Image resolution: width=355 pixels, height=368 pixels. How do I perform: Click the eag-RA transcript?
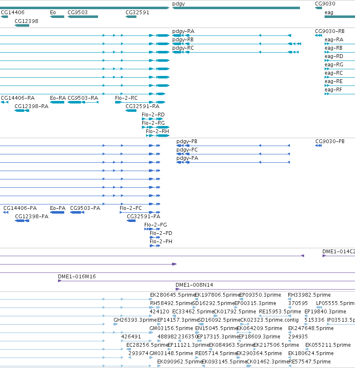click(x=340, y=44)
